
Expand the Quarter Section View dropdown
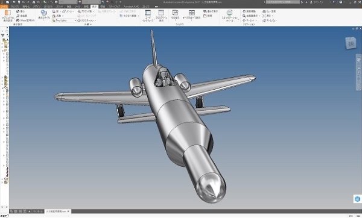(138, 16)
